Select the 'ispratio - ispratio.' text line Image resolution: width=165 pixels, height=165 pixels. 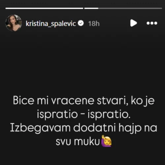point(83,114)
